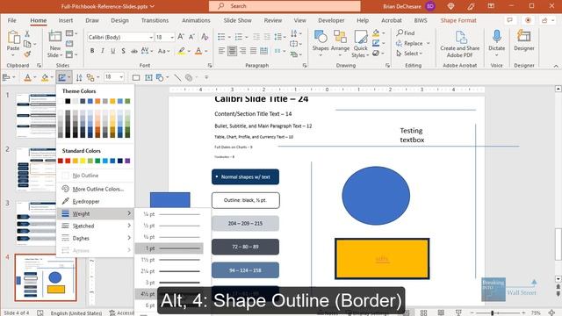Screen dimensions: 562x316
Task: Increase font size with A-up icon
Action: click(181, 37)
